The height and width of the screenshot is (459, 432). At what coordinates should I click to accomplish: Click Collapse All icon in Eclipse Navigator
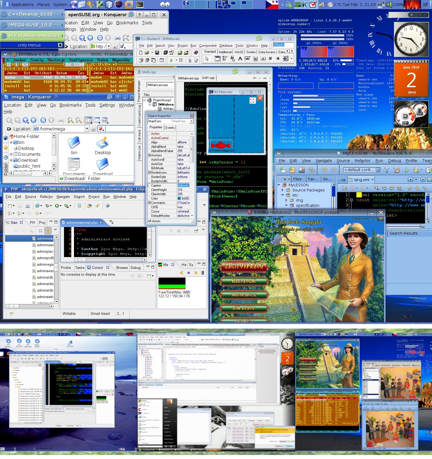coord(40,231)
